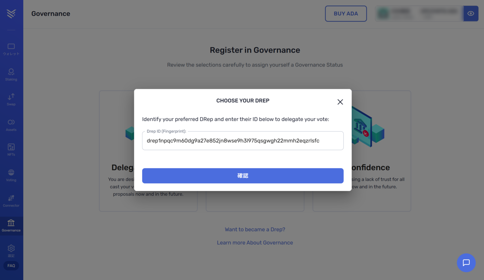Open the Swap page
This screenshot has width=484, height=280.
tap(11, 100)
